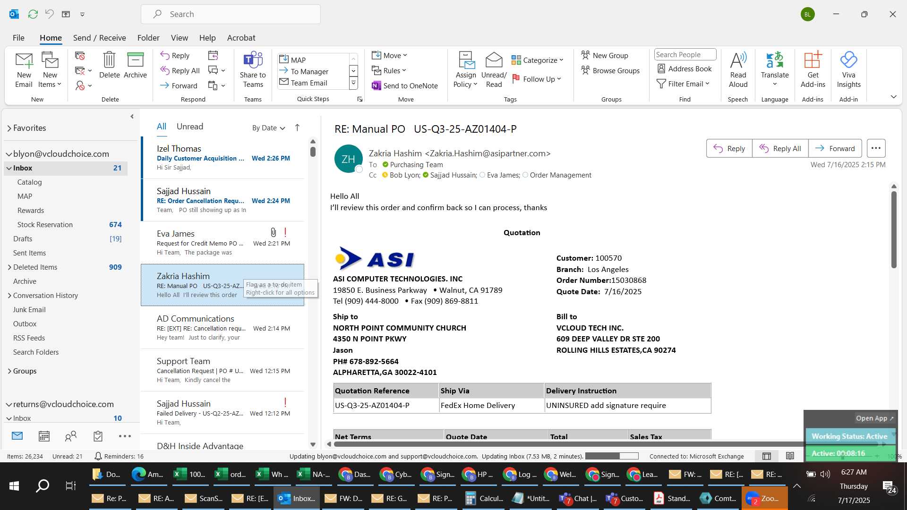Open Windows Start menu
The image size is (907, 510).
[14, 485]
